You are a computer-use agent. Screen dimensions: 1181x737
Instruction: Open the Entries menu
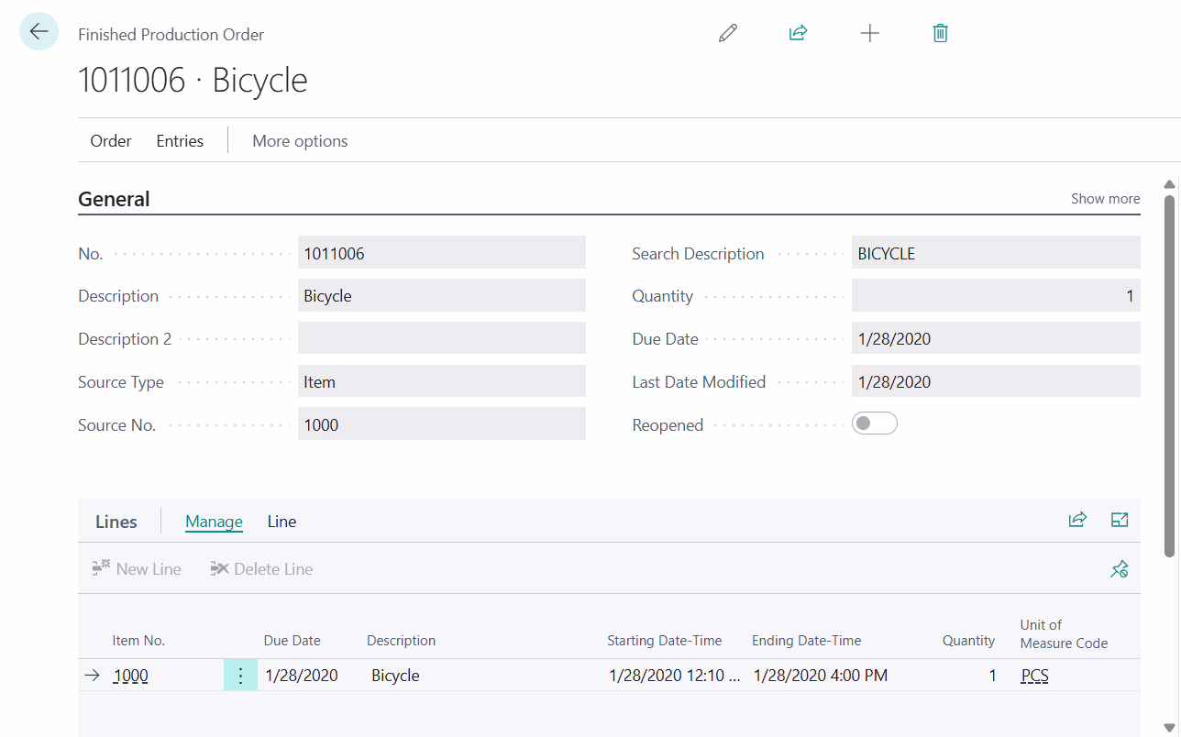point(180,141)
